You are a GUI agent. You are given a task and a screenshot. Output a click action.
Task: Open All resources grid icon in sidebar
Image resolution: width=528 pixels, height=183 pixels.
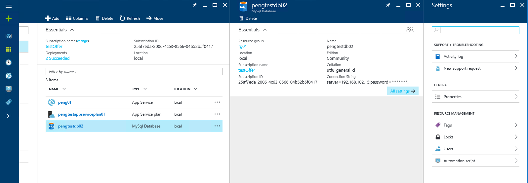pyautogui.click(x=9, y=49)
